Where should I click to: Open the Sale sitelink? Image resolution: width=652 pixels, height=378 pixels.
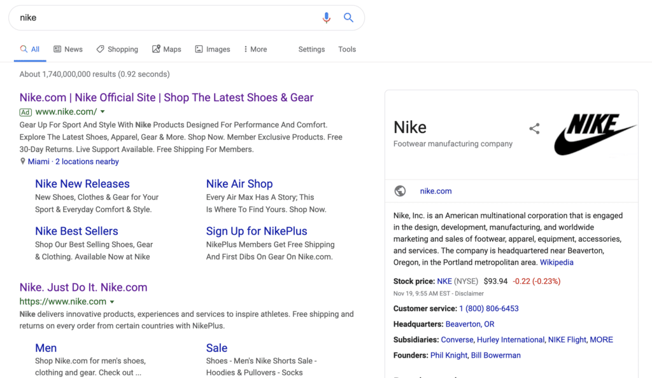point(216,348)
